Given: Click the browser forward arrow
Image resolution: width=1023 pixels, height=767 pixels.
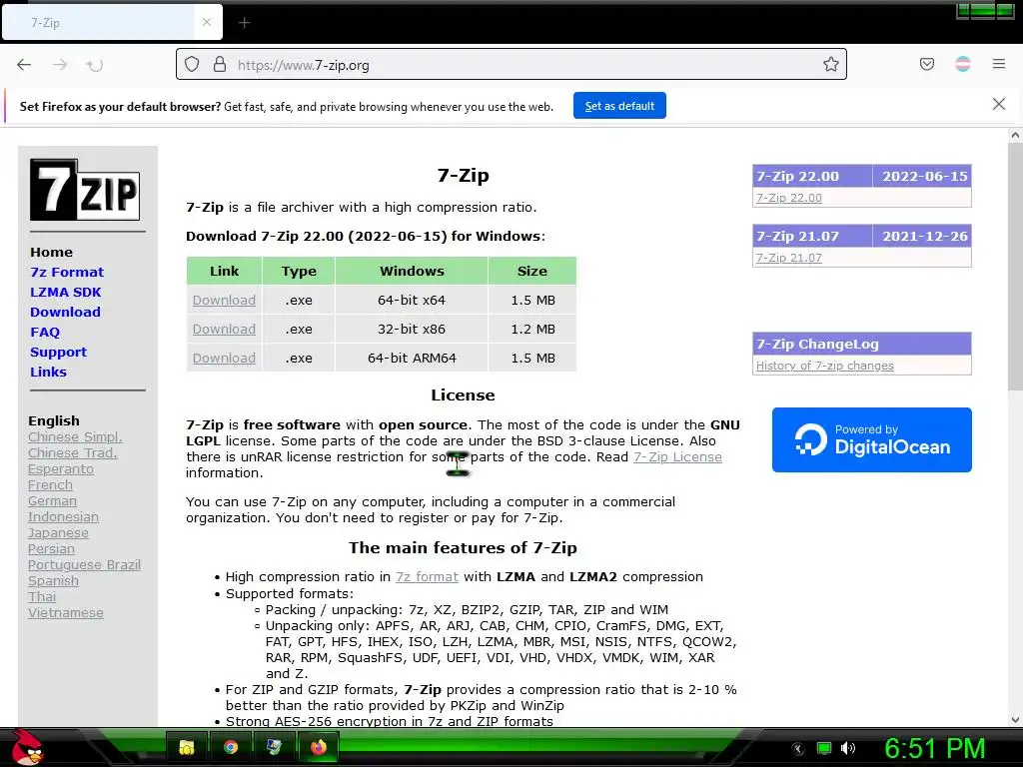Looking at the screenshot, I should coord(60,65).
